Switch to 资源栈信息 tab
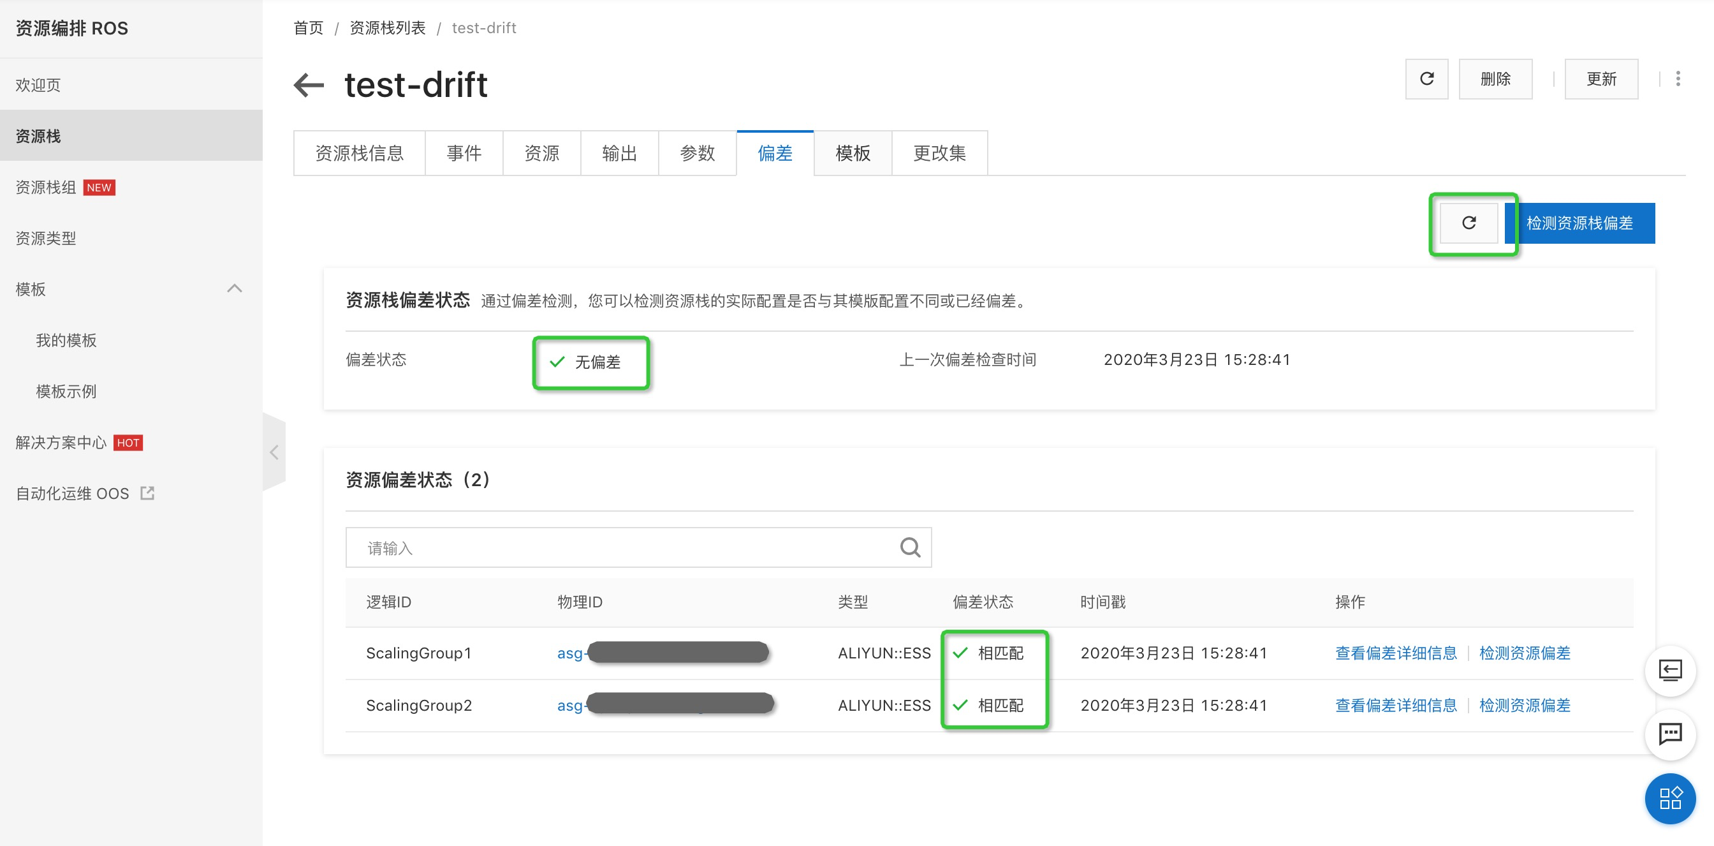Image resolution: width=1714 pixels, height=846 pixels. point(359,153)
